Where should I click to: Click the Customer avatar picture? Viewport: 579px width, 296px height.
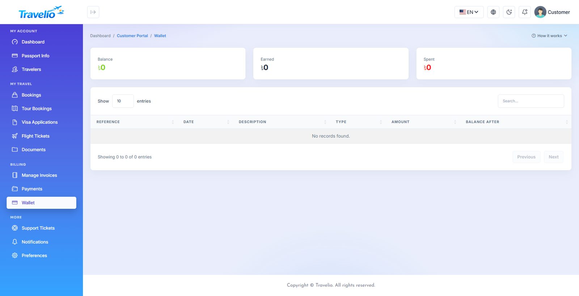click(x=540, y=12)
